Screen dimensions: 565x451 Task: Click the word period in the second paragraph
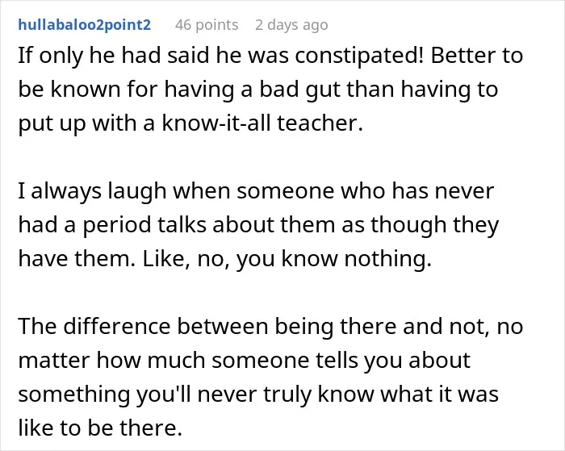pos(117,225)
